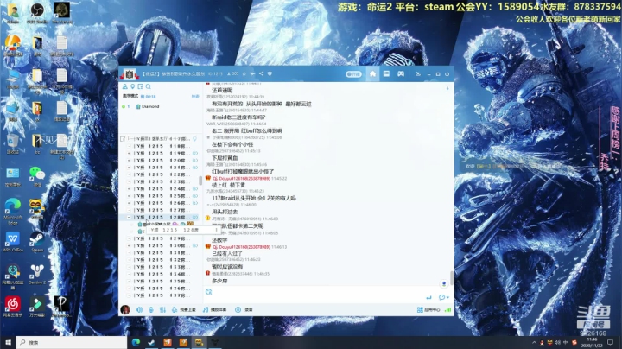
Task: Click the lightbulb icon on lobby row
Action: pos(194,139)
